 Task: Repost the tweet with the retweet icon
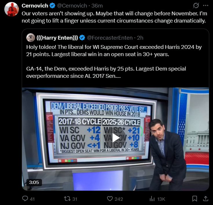click(67, 199)
